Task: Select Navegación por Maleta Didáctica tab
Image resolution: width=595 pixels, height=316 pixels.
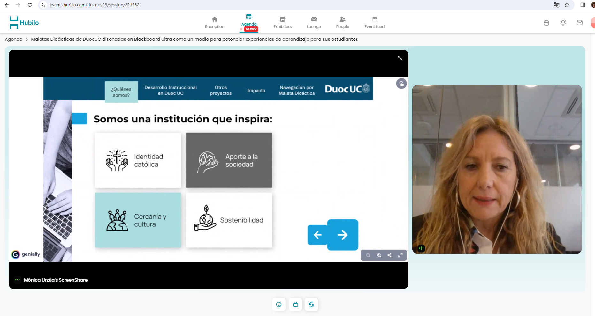Action: coord(297,90)
